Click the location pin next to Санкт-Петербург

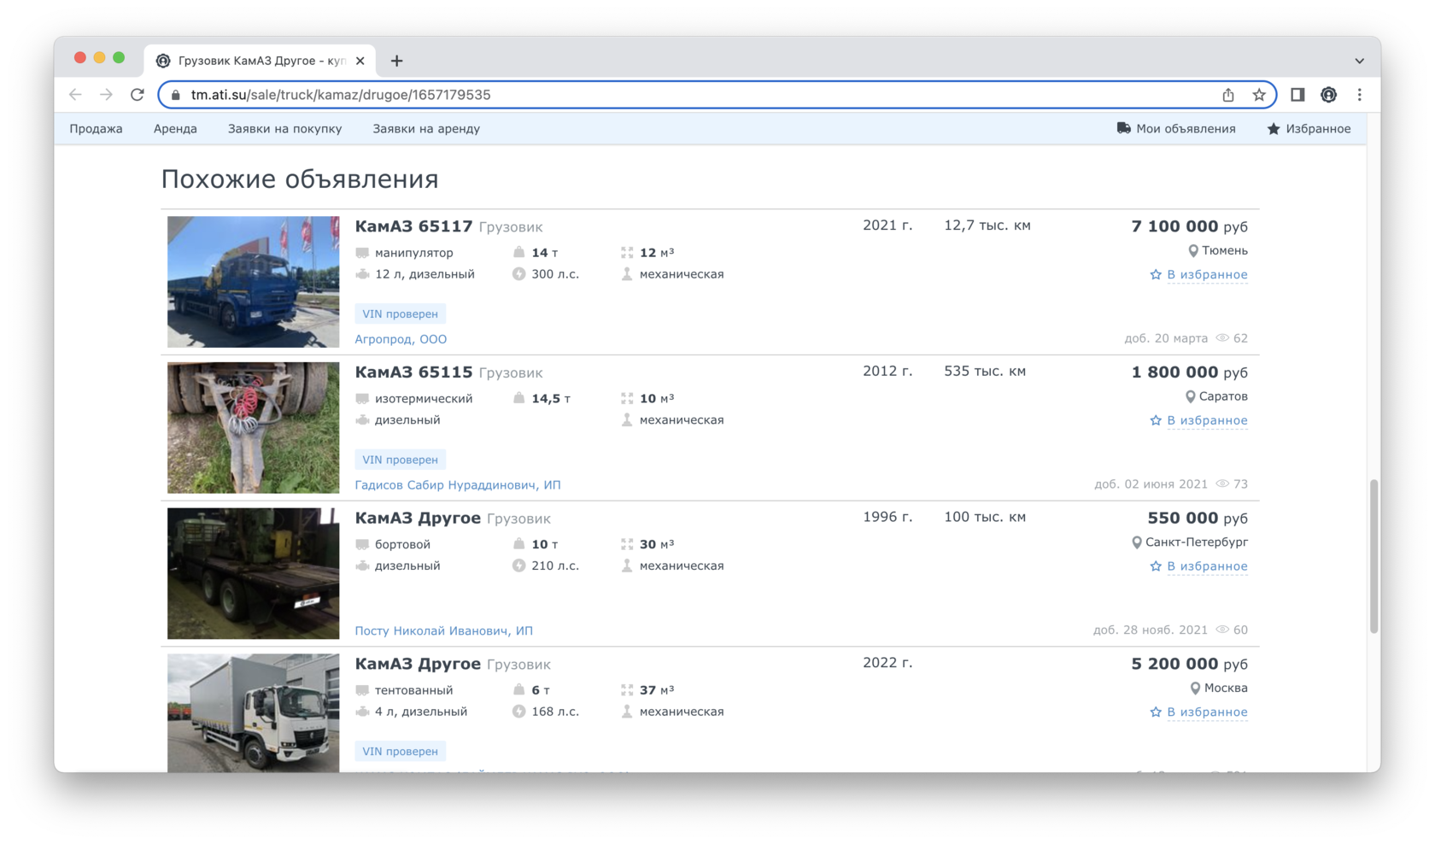[x=1136, y=542]
